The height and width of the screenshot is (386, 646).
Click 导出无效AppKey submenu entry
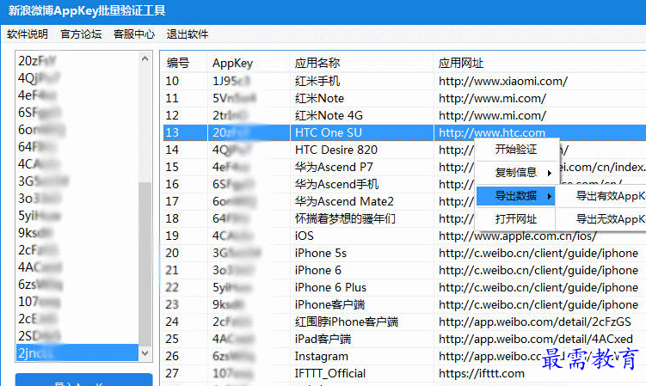coord(611,219)
